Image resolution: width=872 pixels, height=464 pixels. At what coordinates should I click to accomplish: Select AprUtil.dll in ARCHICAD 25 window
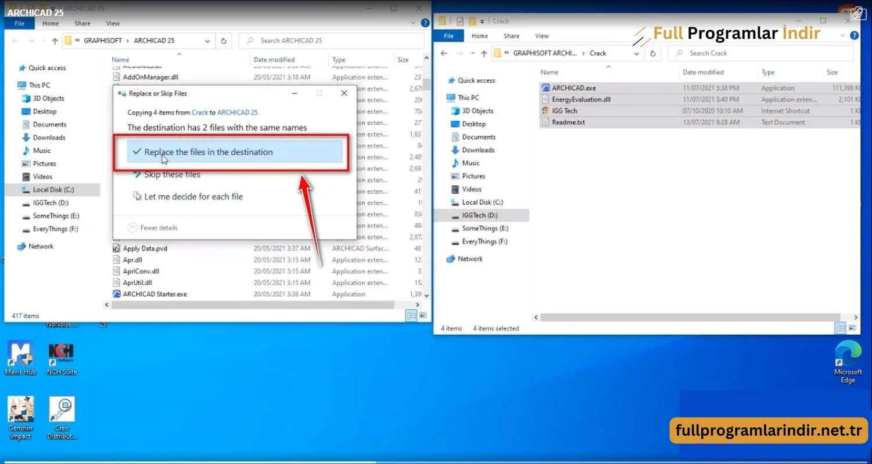click(137, 282)
